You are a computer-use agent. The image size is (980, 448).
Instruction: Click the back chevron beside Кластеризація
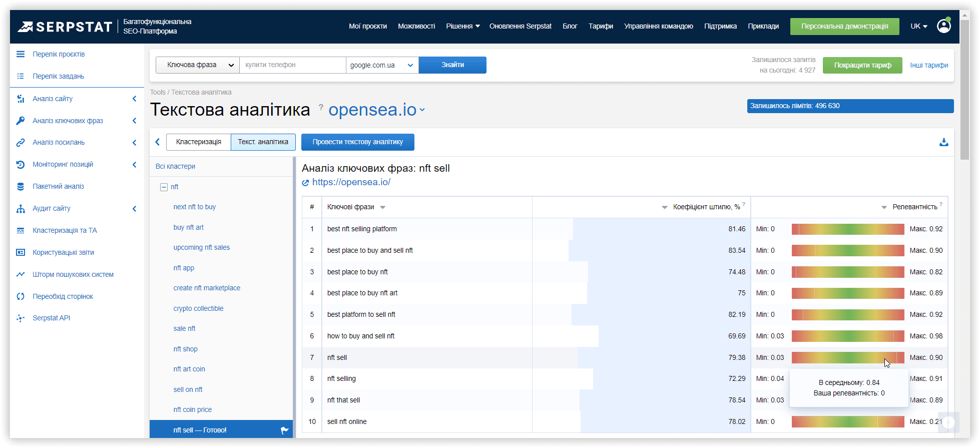tap(158, 142)
